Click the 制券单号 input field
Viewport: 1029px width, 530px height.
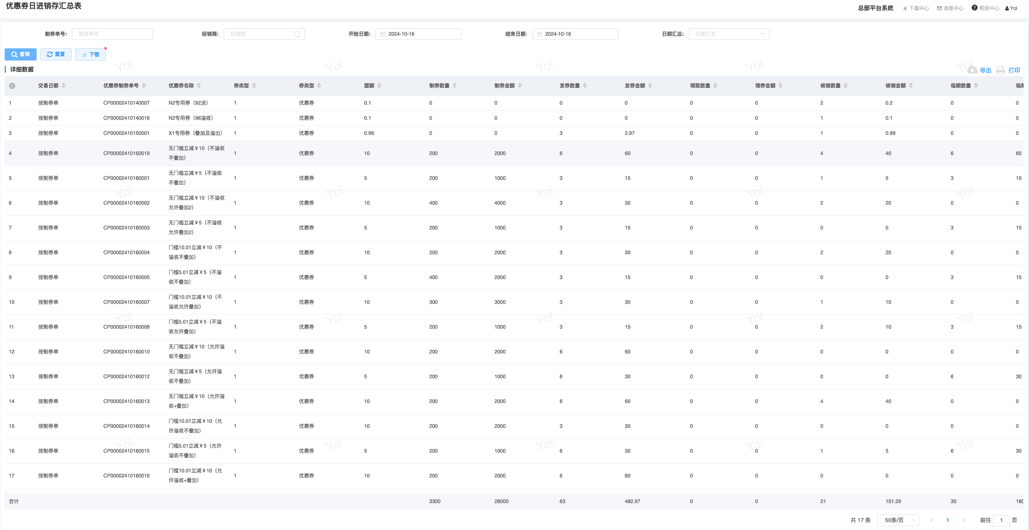tap(112, 34)
